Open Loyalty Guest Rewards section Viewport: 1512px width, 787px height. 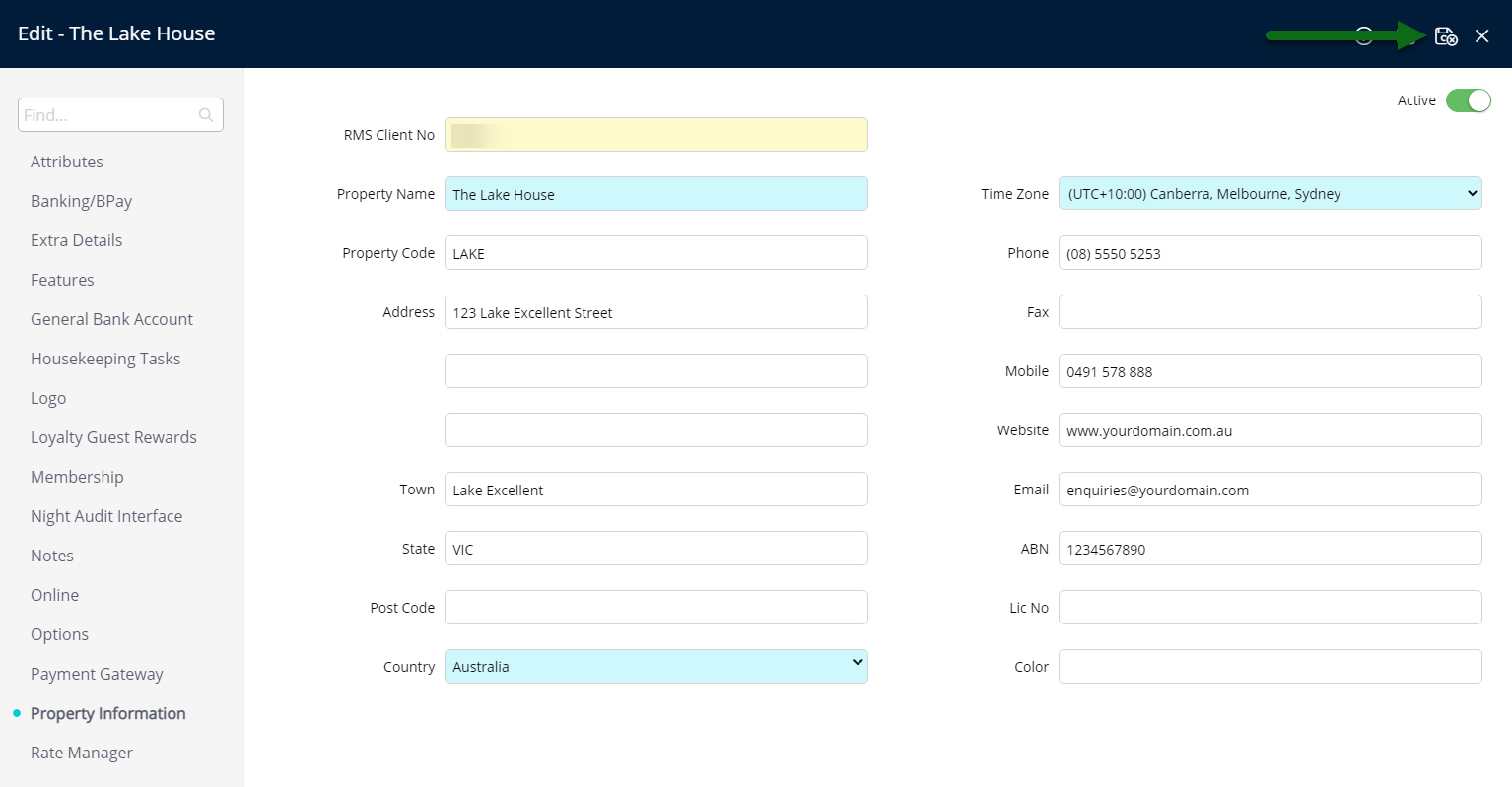(x=113, y=437)
